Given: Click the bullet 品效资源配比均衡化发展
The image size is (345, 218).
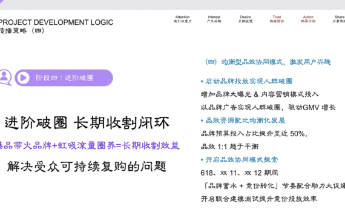Looking at the screenshot, I should (243, 121).
